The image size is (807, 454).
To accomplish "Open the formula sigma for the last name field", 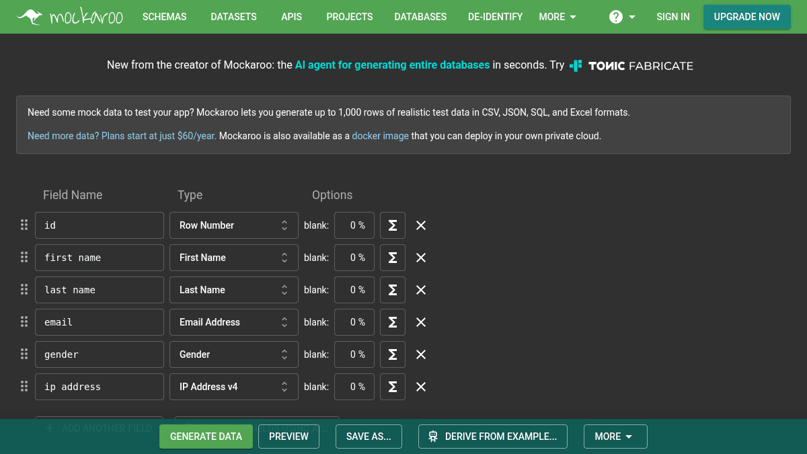I will 393,290.
